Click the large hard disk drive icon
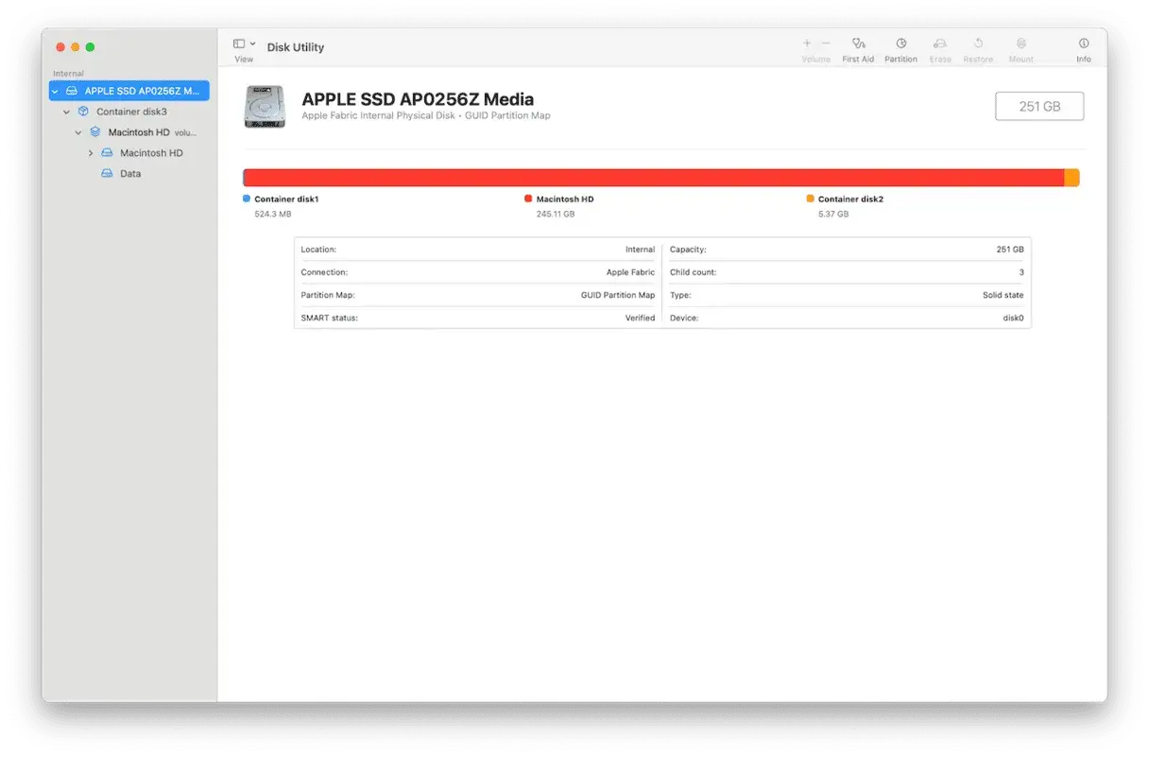This screenshot has width=1149, height=757. (264, 107)
